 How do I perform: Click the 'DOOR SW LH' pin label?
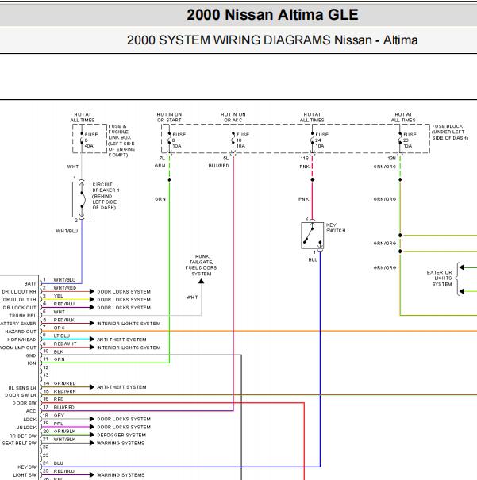[21, 395]
